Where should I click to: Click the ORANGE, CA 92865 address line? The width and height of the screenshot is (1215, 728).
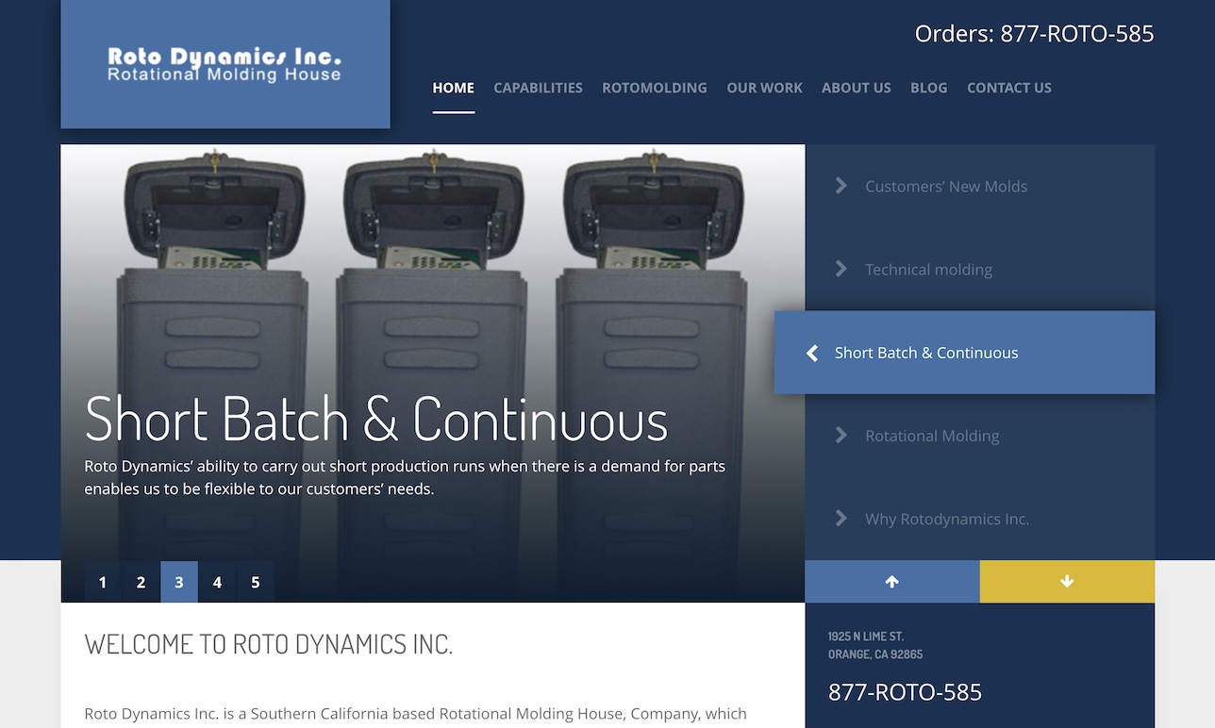(x=875, y=654)
